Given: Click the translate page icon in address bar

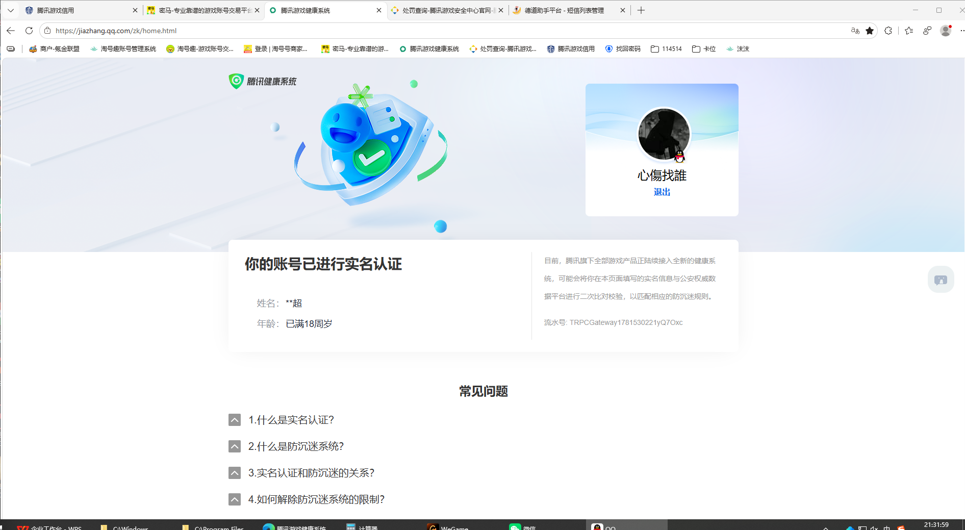Looking at the screenshot, I should tap(855, 31).
